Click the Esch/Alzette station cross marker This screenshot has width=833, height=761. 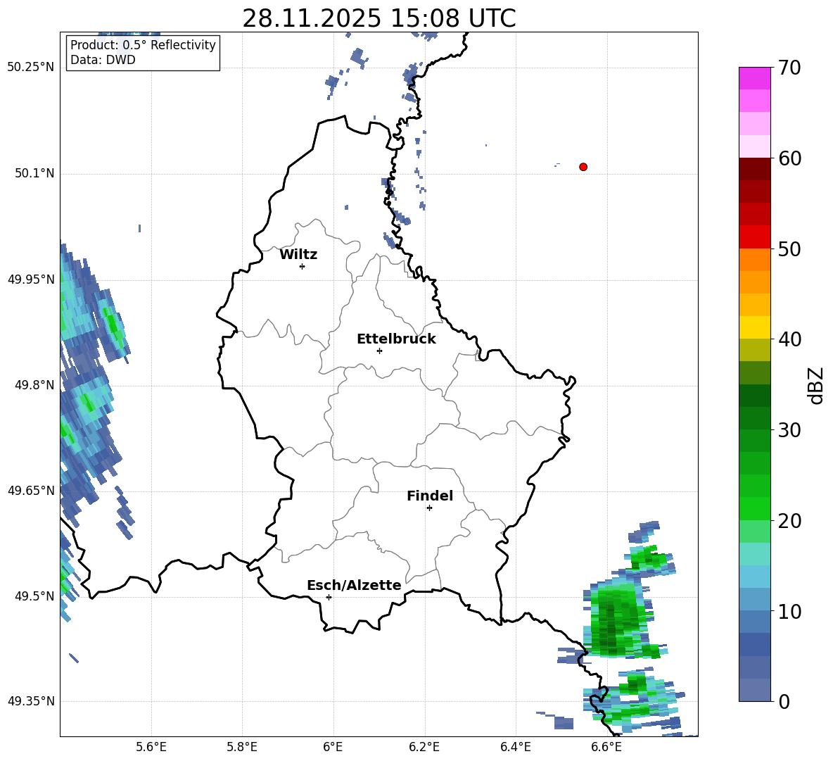(329, 597)
